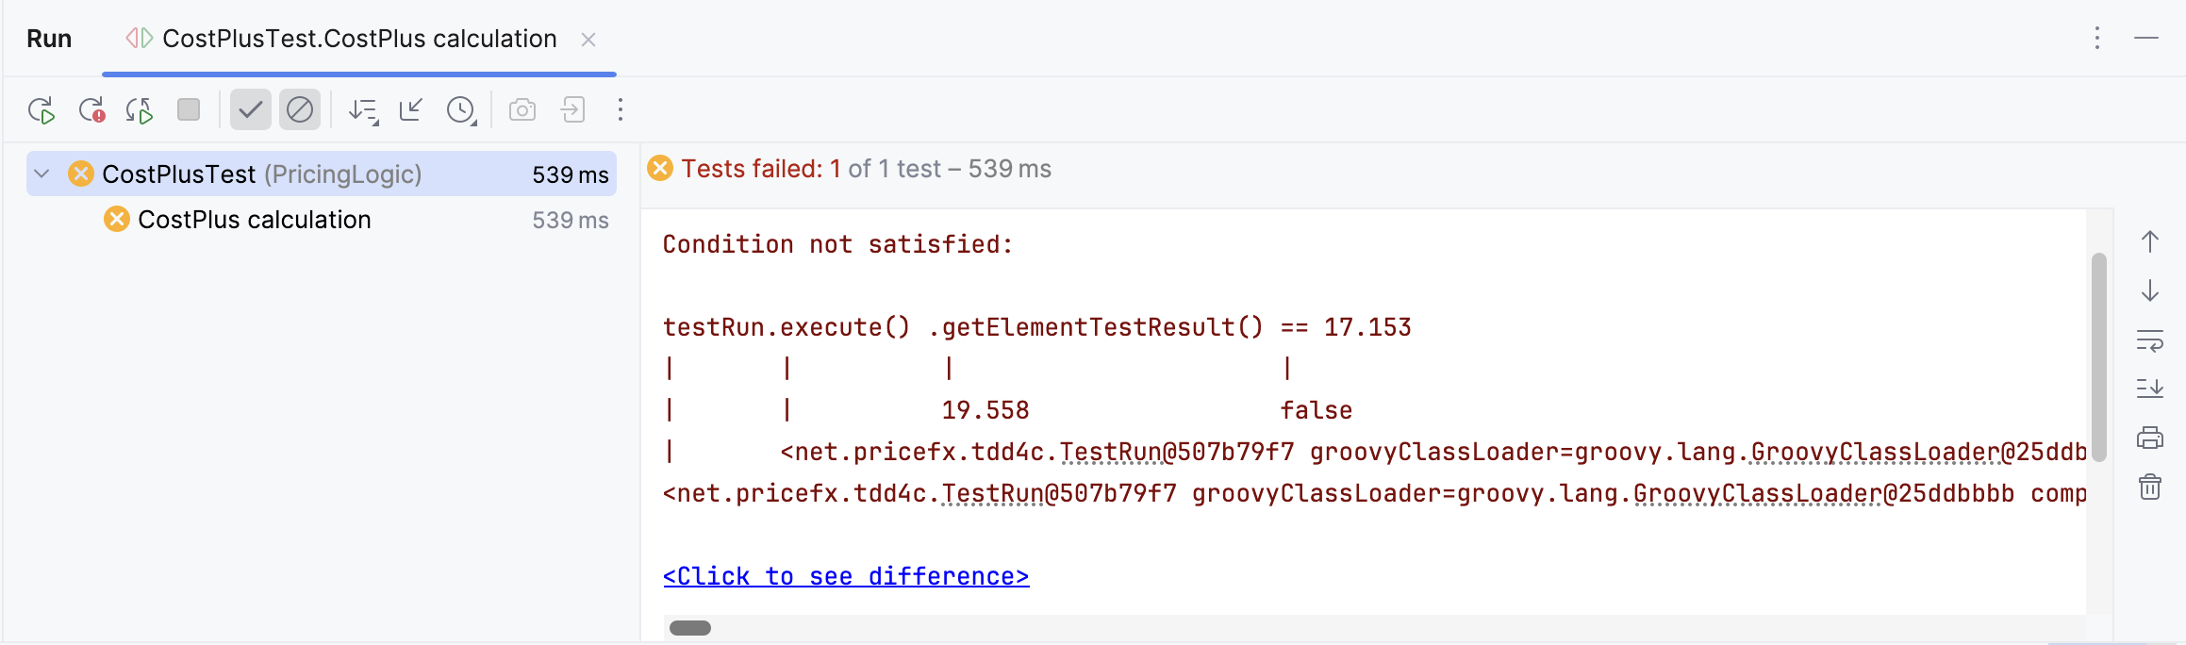Viewport: 2186px width, 645px height.
Task: Select the CostPlus calculation test result
Action: point(255,219)
